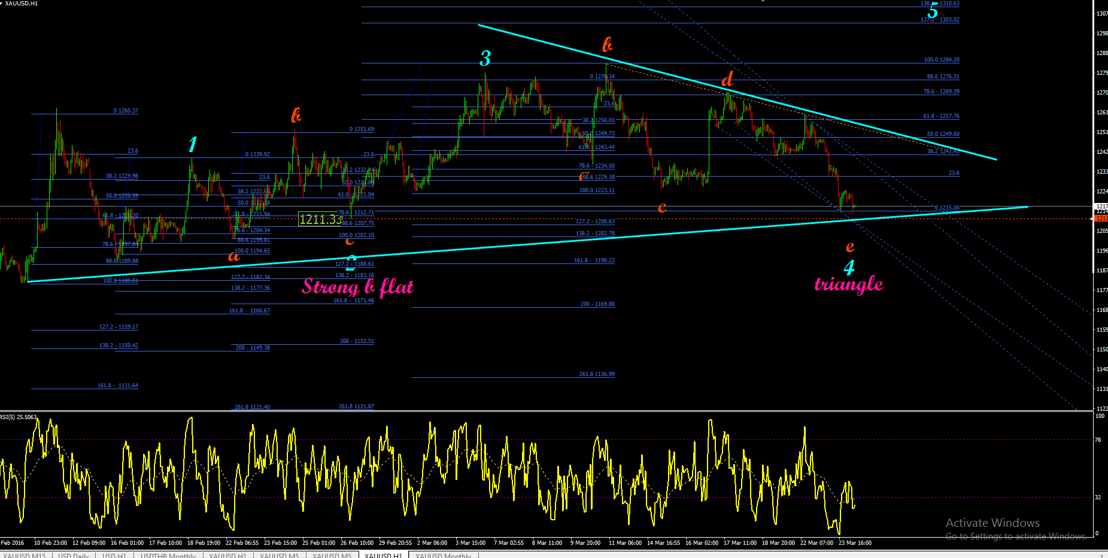Click the active XAUUSD H1 chart tab
The width and height of the screenshot is (1108, 558).
tap(383, 556)
